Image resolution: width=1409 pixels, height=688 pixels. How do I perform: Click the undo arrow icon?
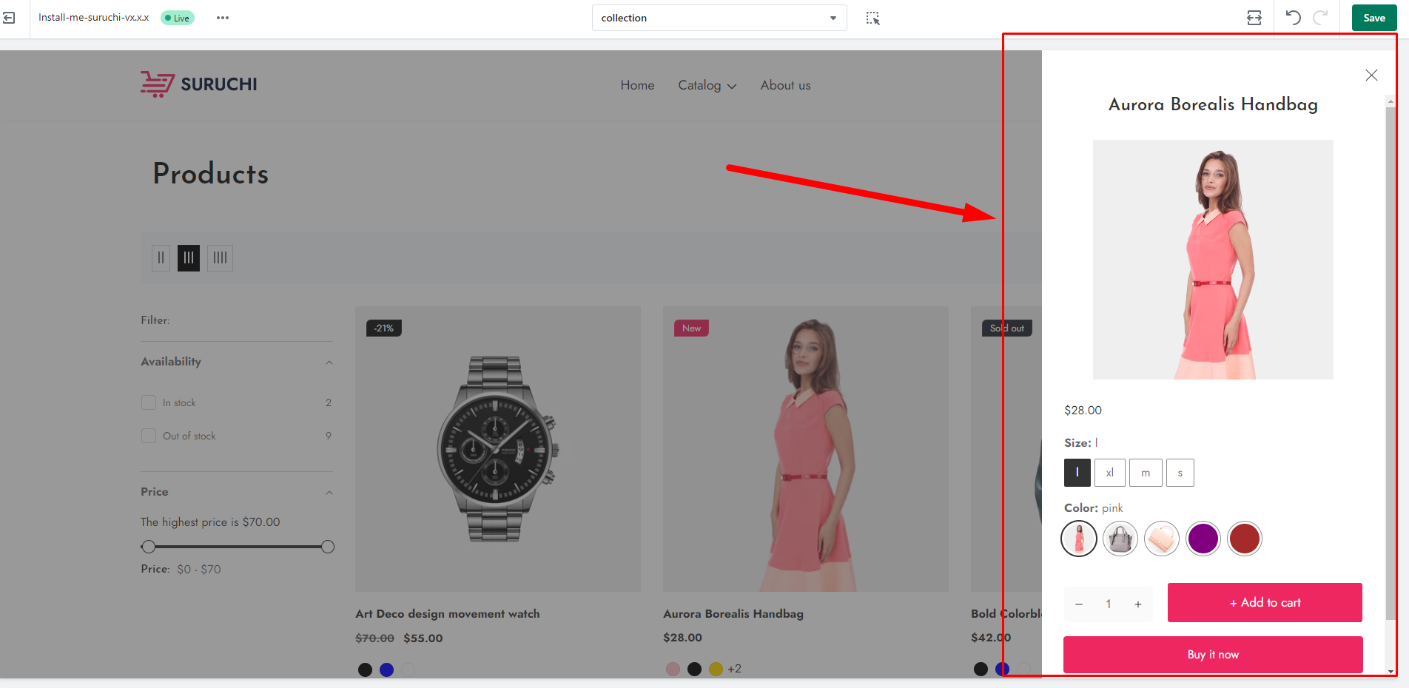pyautogui.click(x=1293, y=18)
